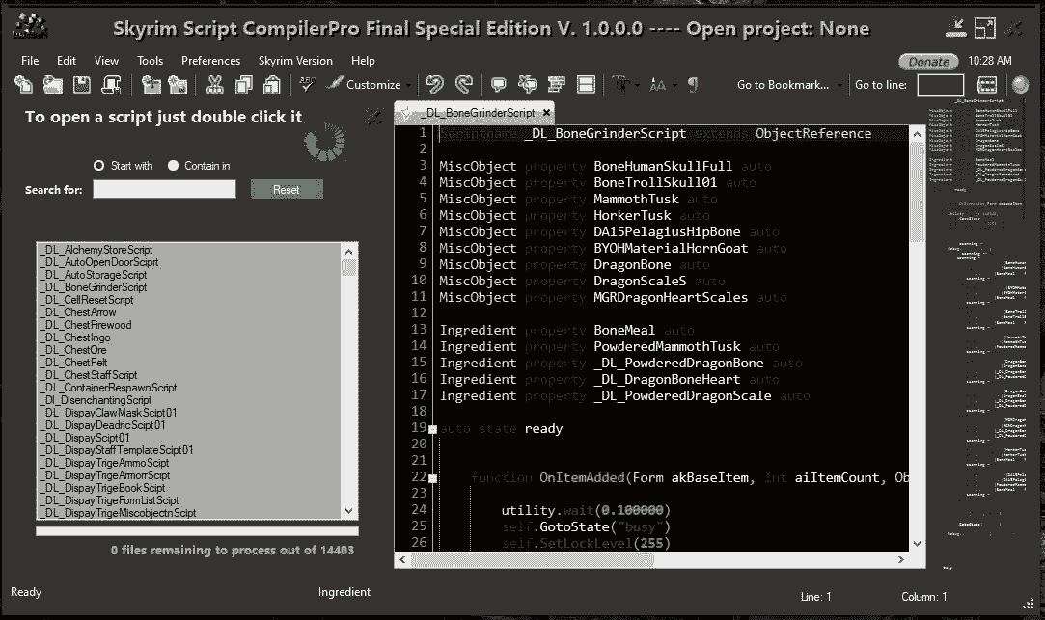1045x620 pixels.
Task: Click the new project folder icon
Action: click(151, 85)
